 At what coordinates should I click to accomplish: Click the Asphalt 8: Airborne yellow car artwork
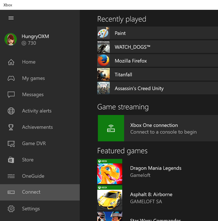coord(110,198)
